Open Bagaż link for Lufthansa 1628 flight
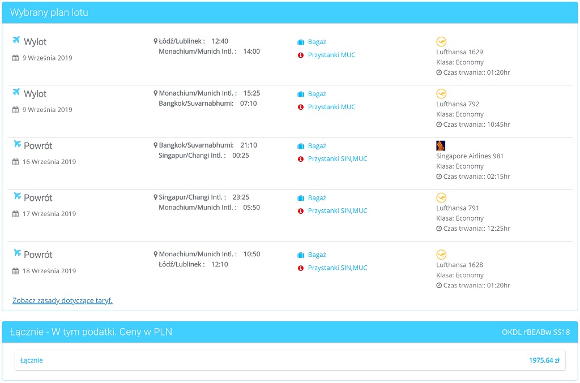 (x=317, y=255)
